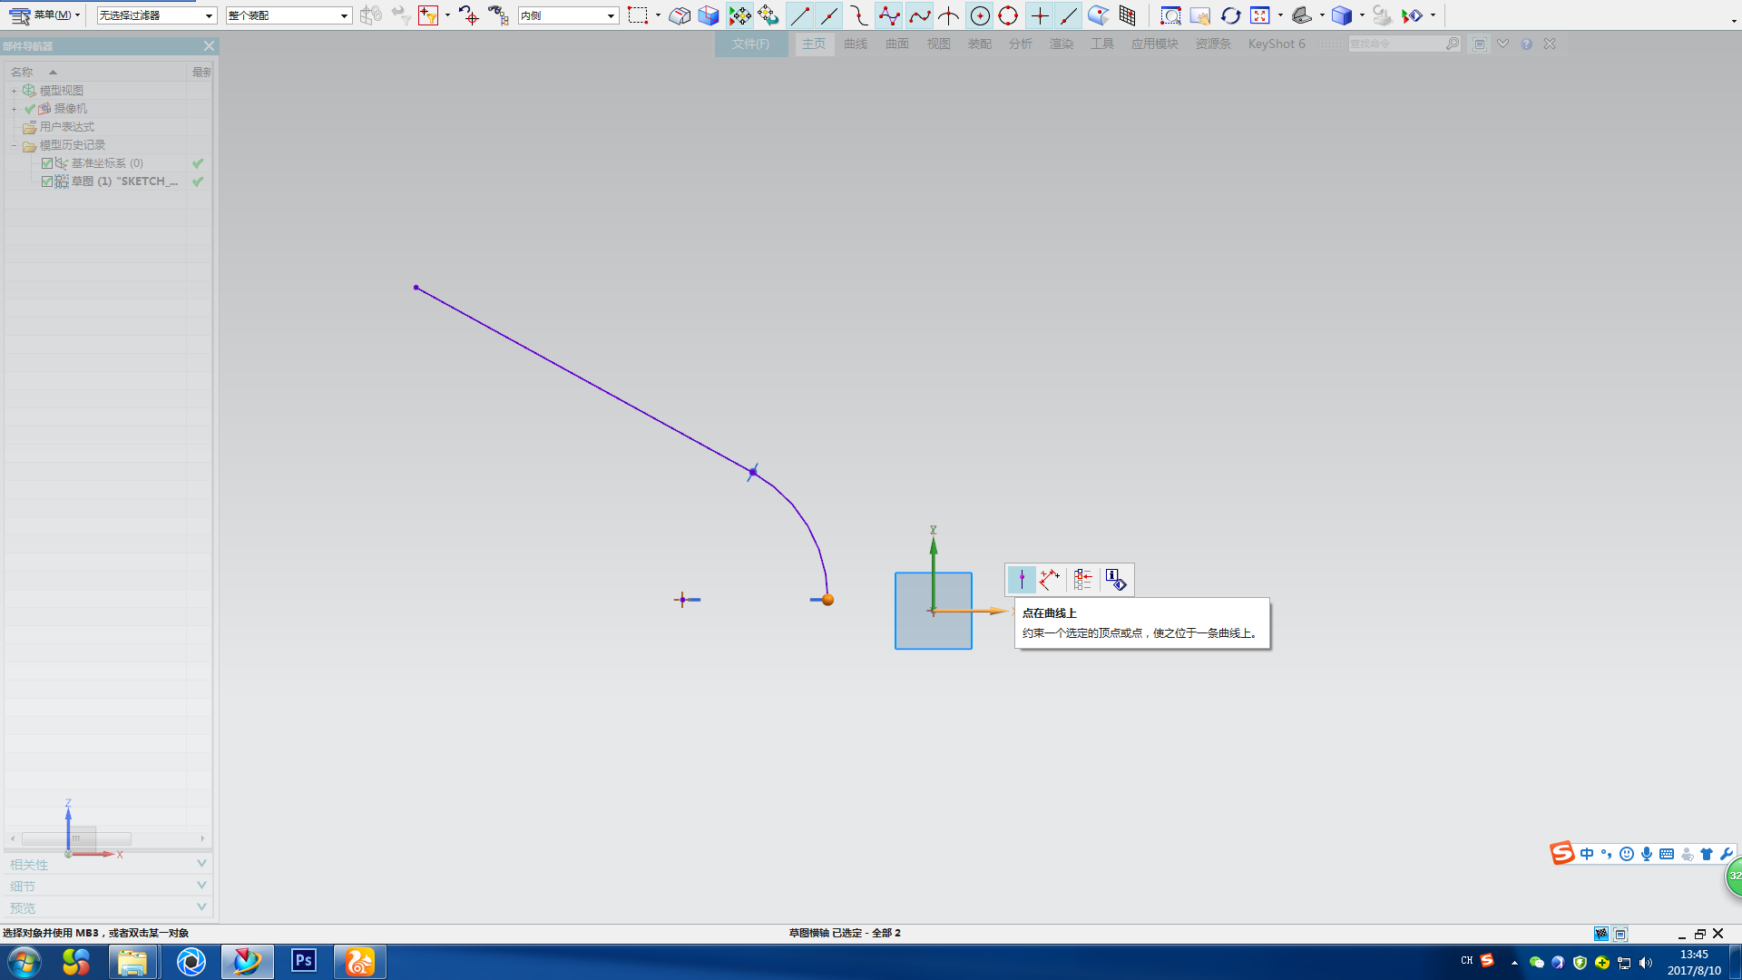This screenshot has height=980, width=1742.
Task: Switch to the 应用模块 ribbon tab
Action: [x=1155, y=44]
